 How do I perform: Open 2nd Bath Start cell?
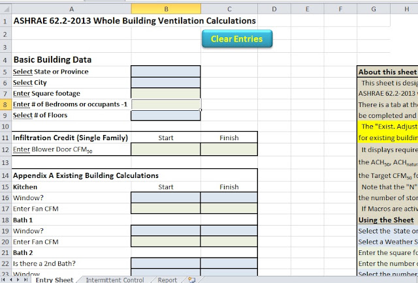click(x=166, y=263)
